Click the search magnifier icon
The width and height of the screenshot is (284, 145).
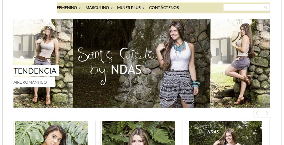[265, 8]
